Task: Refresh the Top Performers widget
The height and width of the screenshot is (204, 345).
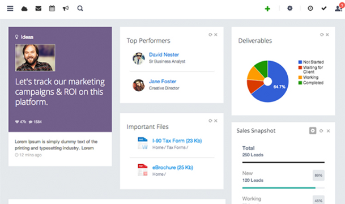Action: [210, 35]
